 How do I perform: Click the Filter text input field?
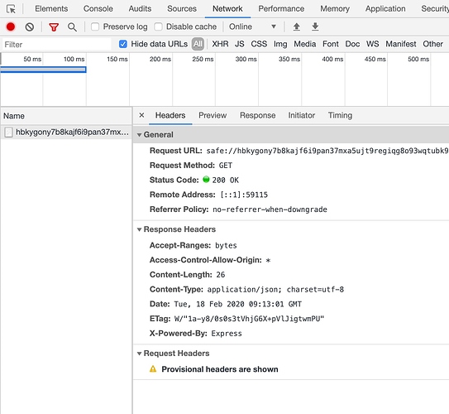pyautogui.click(x=57, y=45)
